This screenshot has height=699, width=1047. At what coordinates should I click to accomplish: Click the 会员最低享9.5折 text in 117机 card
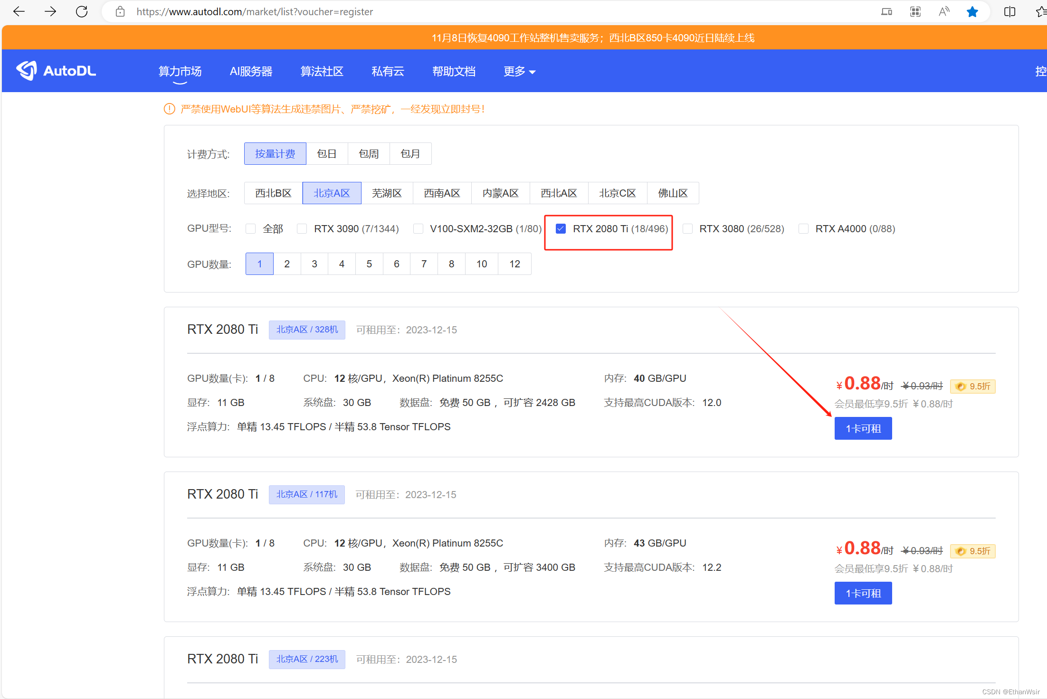pyautogui.click(x=871, y=569)
